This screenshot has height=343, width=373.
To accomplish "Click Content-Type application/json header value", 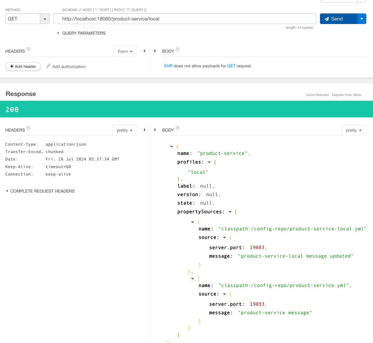I will click(66, 144).
